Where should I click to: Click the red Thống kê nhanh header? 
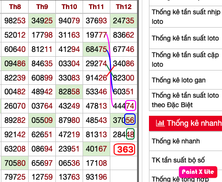(186, 123)
